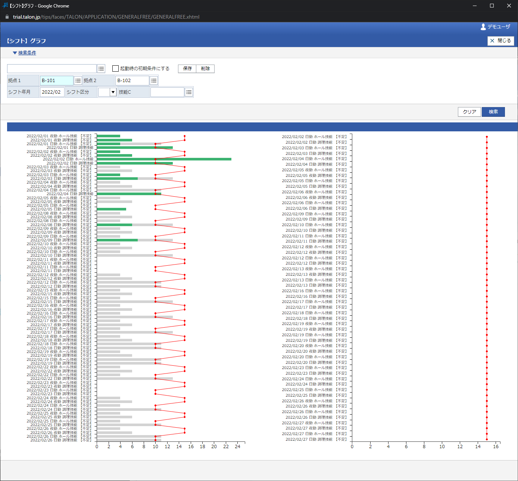Open the lookup list for 技能C field
This screenshot has height=481, width=518.
point(189,92)
